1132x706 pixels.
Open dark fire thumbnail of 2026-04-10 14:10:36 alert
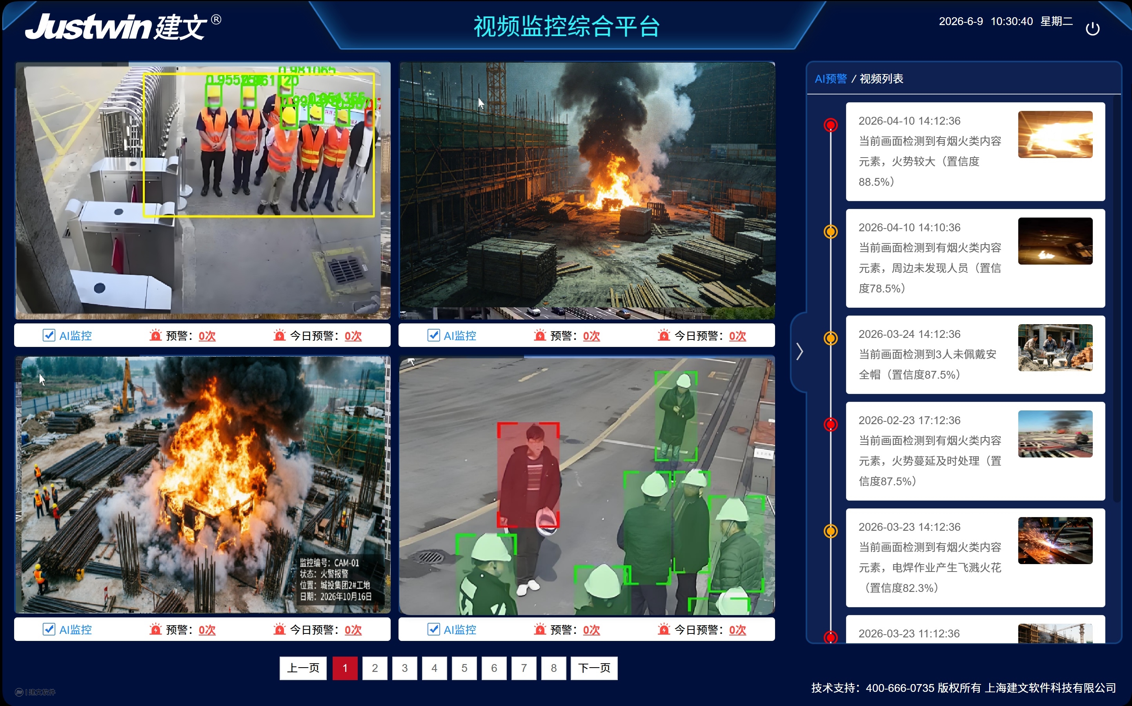(1055, 241)
